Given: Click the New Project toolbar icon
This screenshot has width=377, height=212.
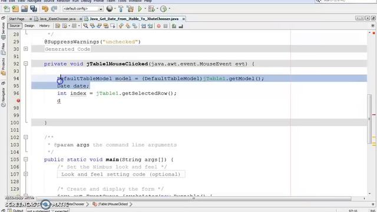Looking at the screenshot, I should [15, 9].
